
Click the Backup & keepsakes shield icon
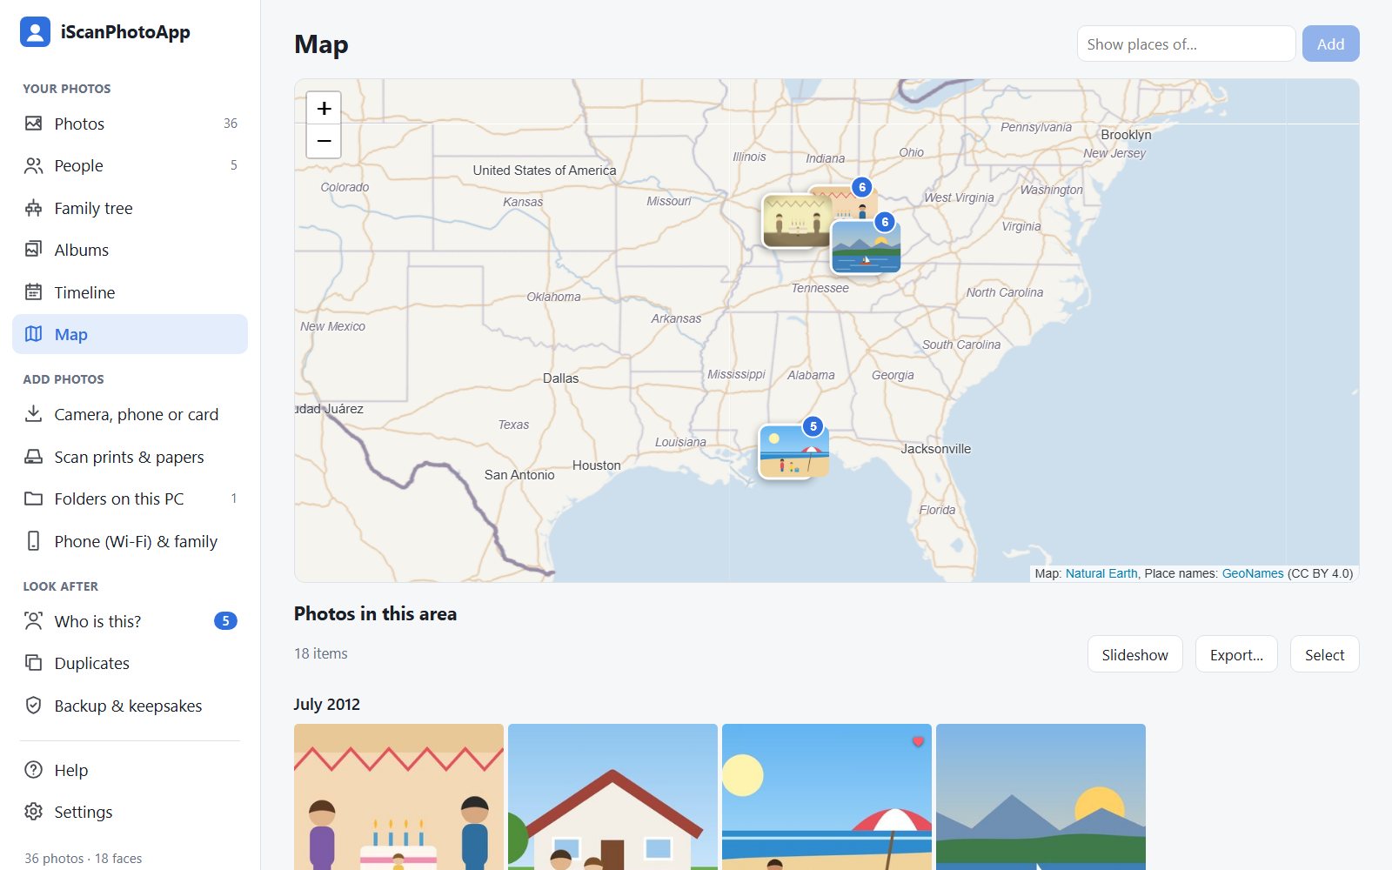(x=33, y=706)
